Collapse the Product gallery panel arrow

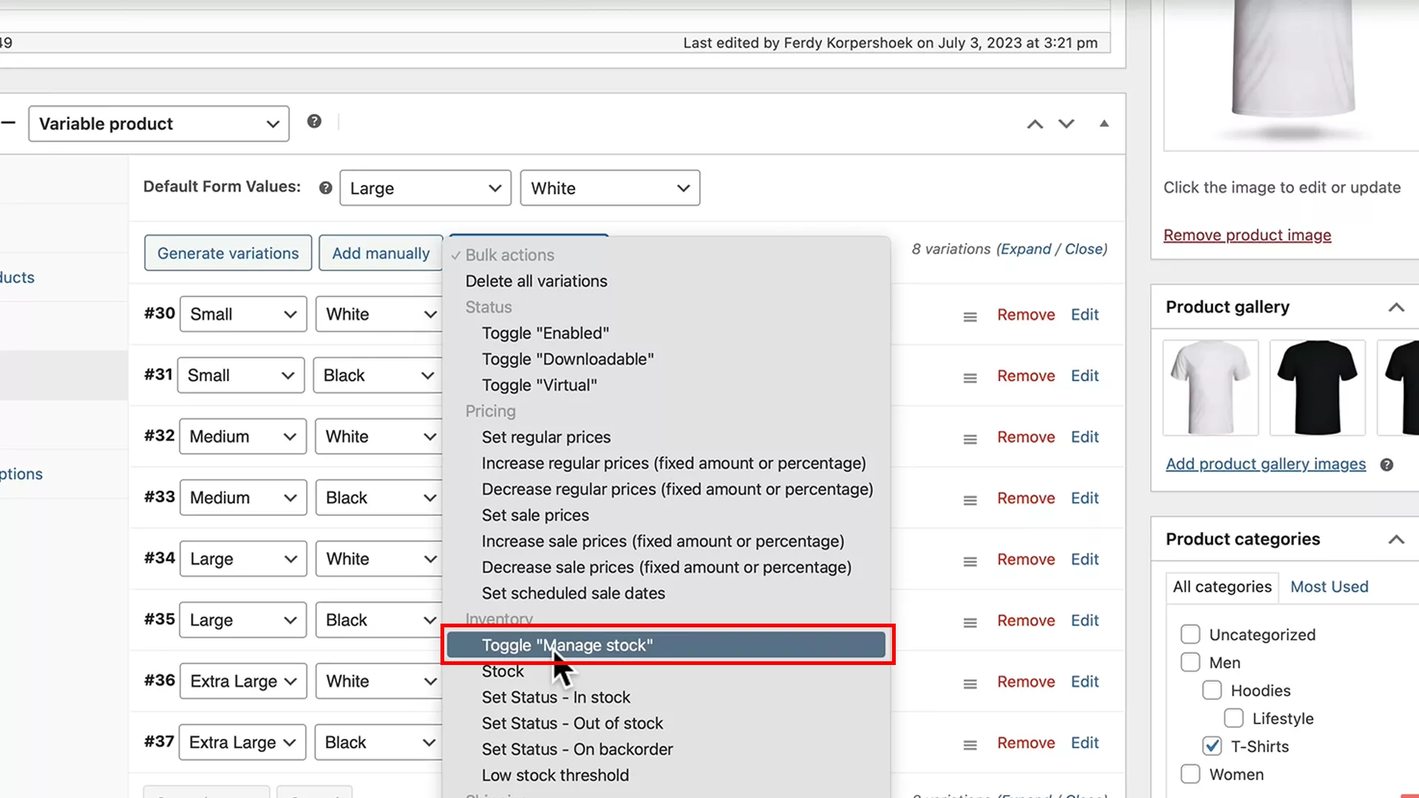[1395, 307]
